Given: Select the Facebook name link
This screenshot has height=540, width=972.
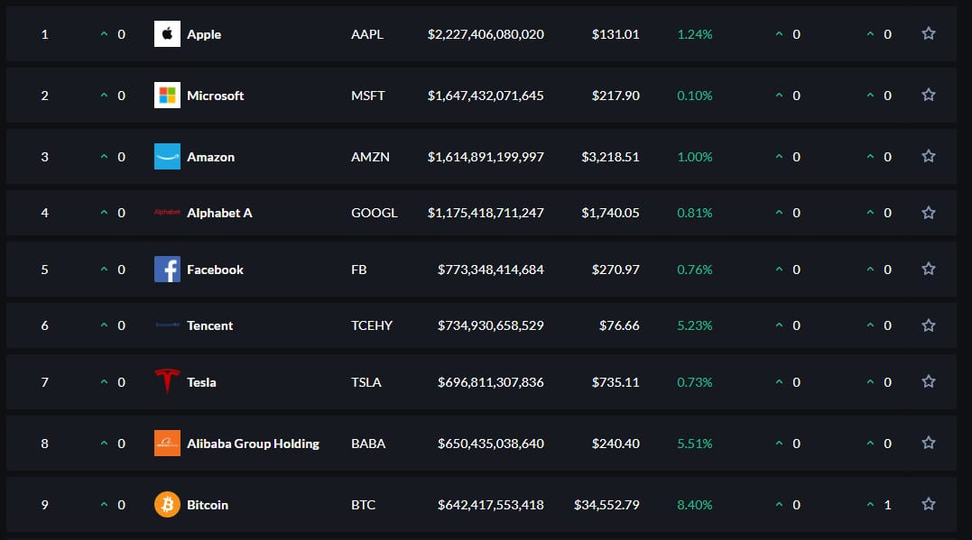Looking at the screenshot, I should pyautogui.click(x=215, y=270).
